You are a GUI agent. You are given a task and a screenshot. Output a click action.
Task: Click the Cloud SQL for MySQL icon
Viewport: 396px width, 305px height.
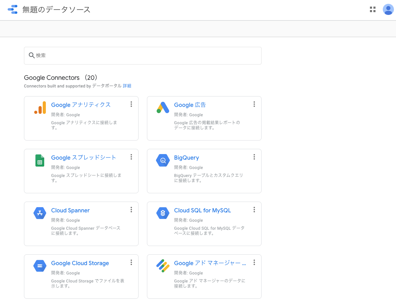click(163, 213)
